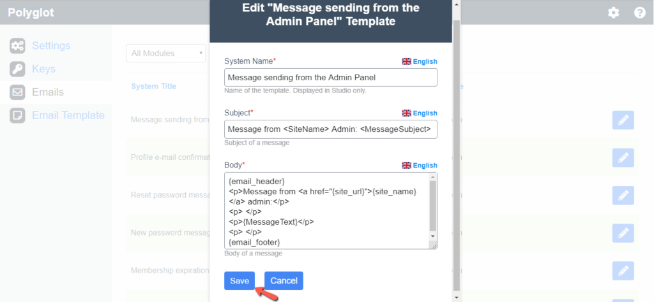Edit the first row with pencil button
The height and width of the screenshot is (302, 654).
[623, 120]
